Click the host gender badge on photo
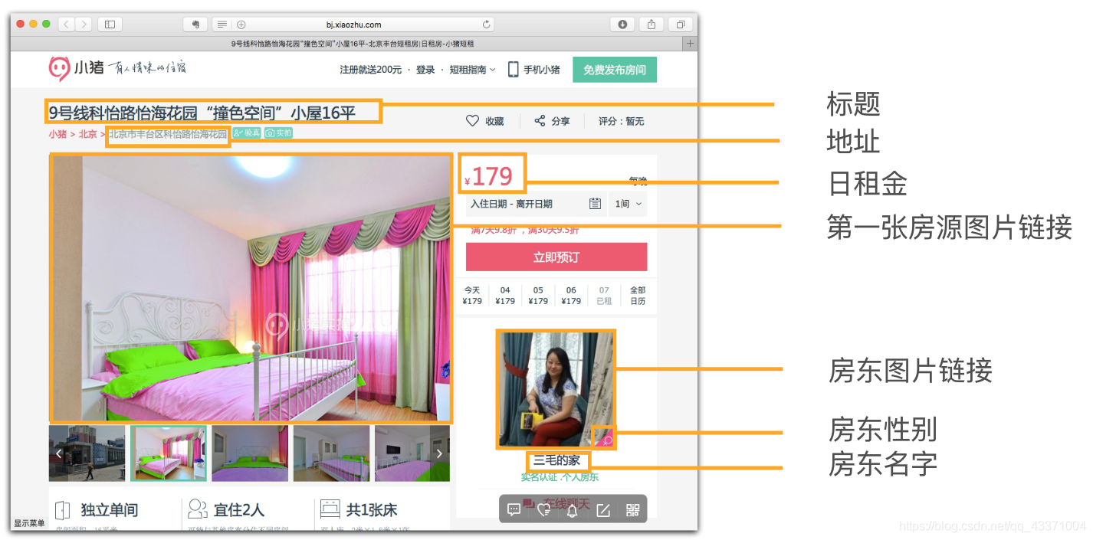1093x540 pixels. point(605,437)
